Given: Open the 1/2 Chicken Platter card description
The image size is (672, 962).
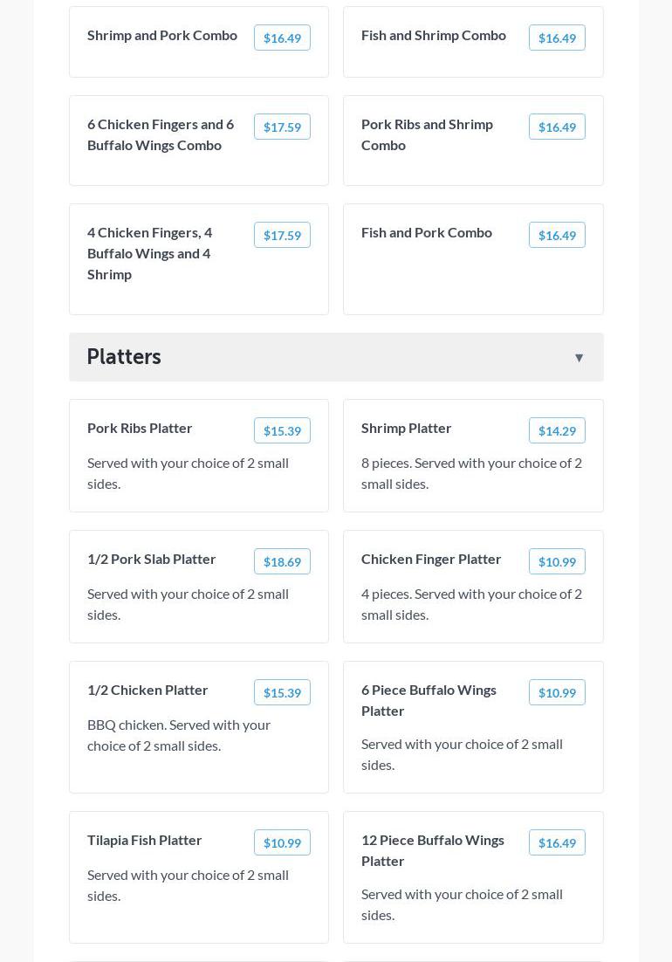Looking at the screenshot, I should click(x=179, y=735).
